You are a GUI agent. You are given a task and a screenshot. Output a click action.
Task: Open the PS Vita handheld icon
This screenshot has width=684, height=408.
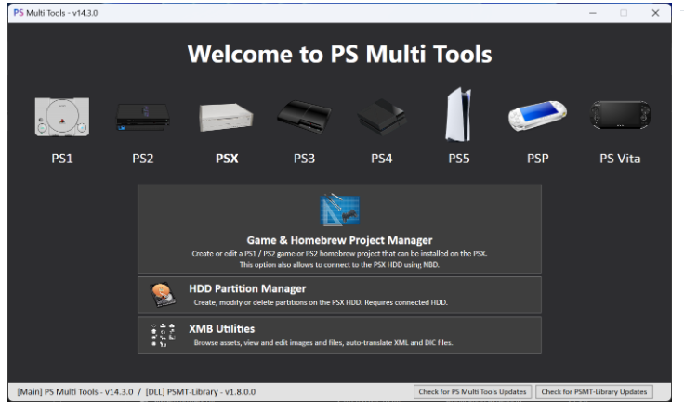point(620,118)
